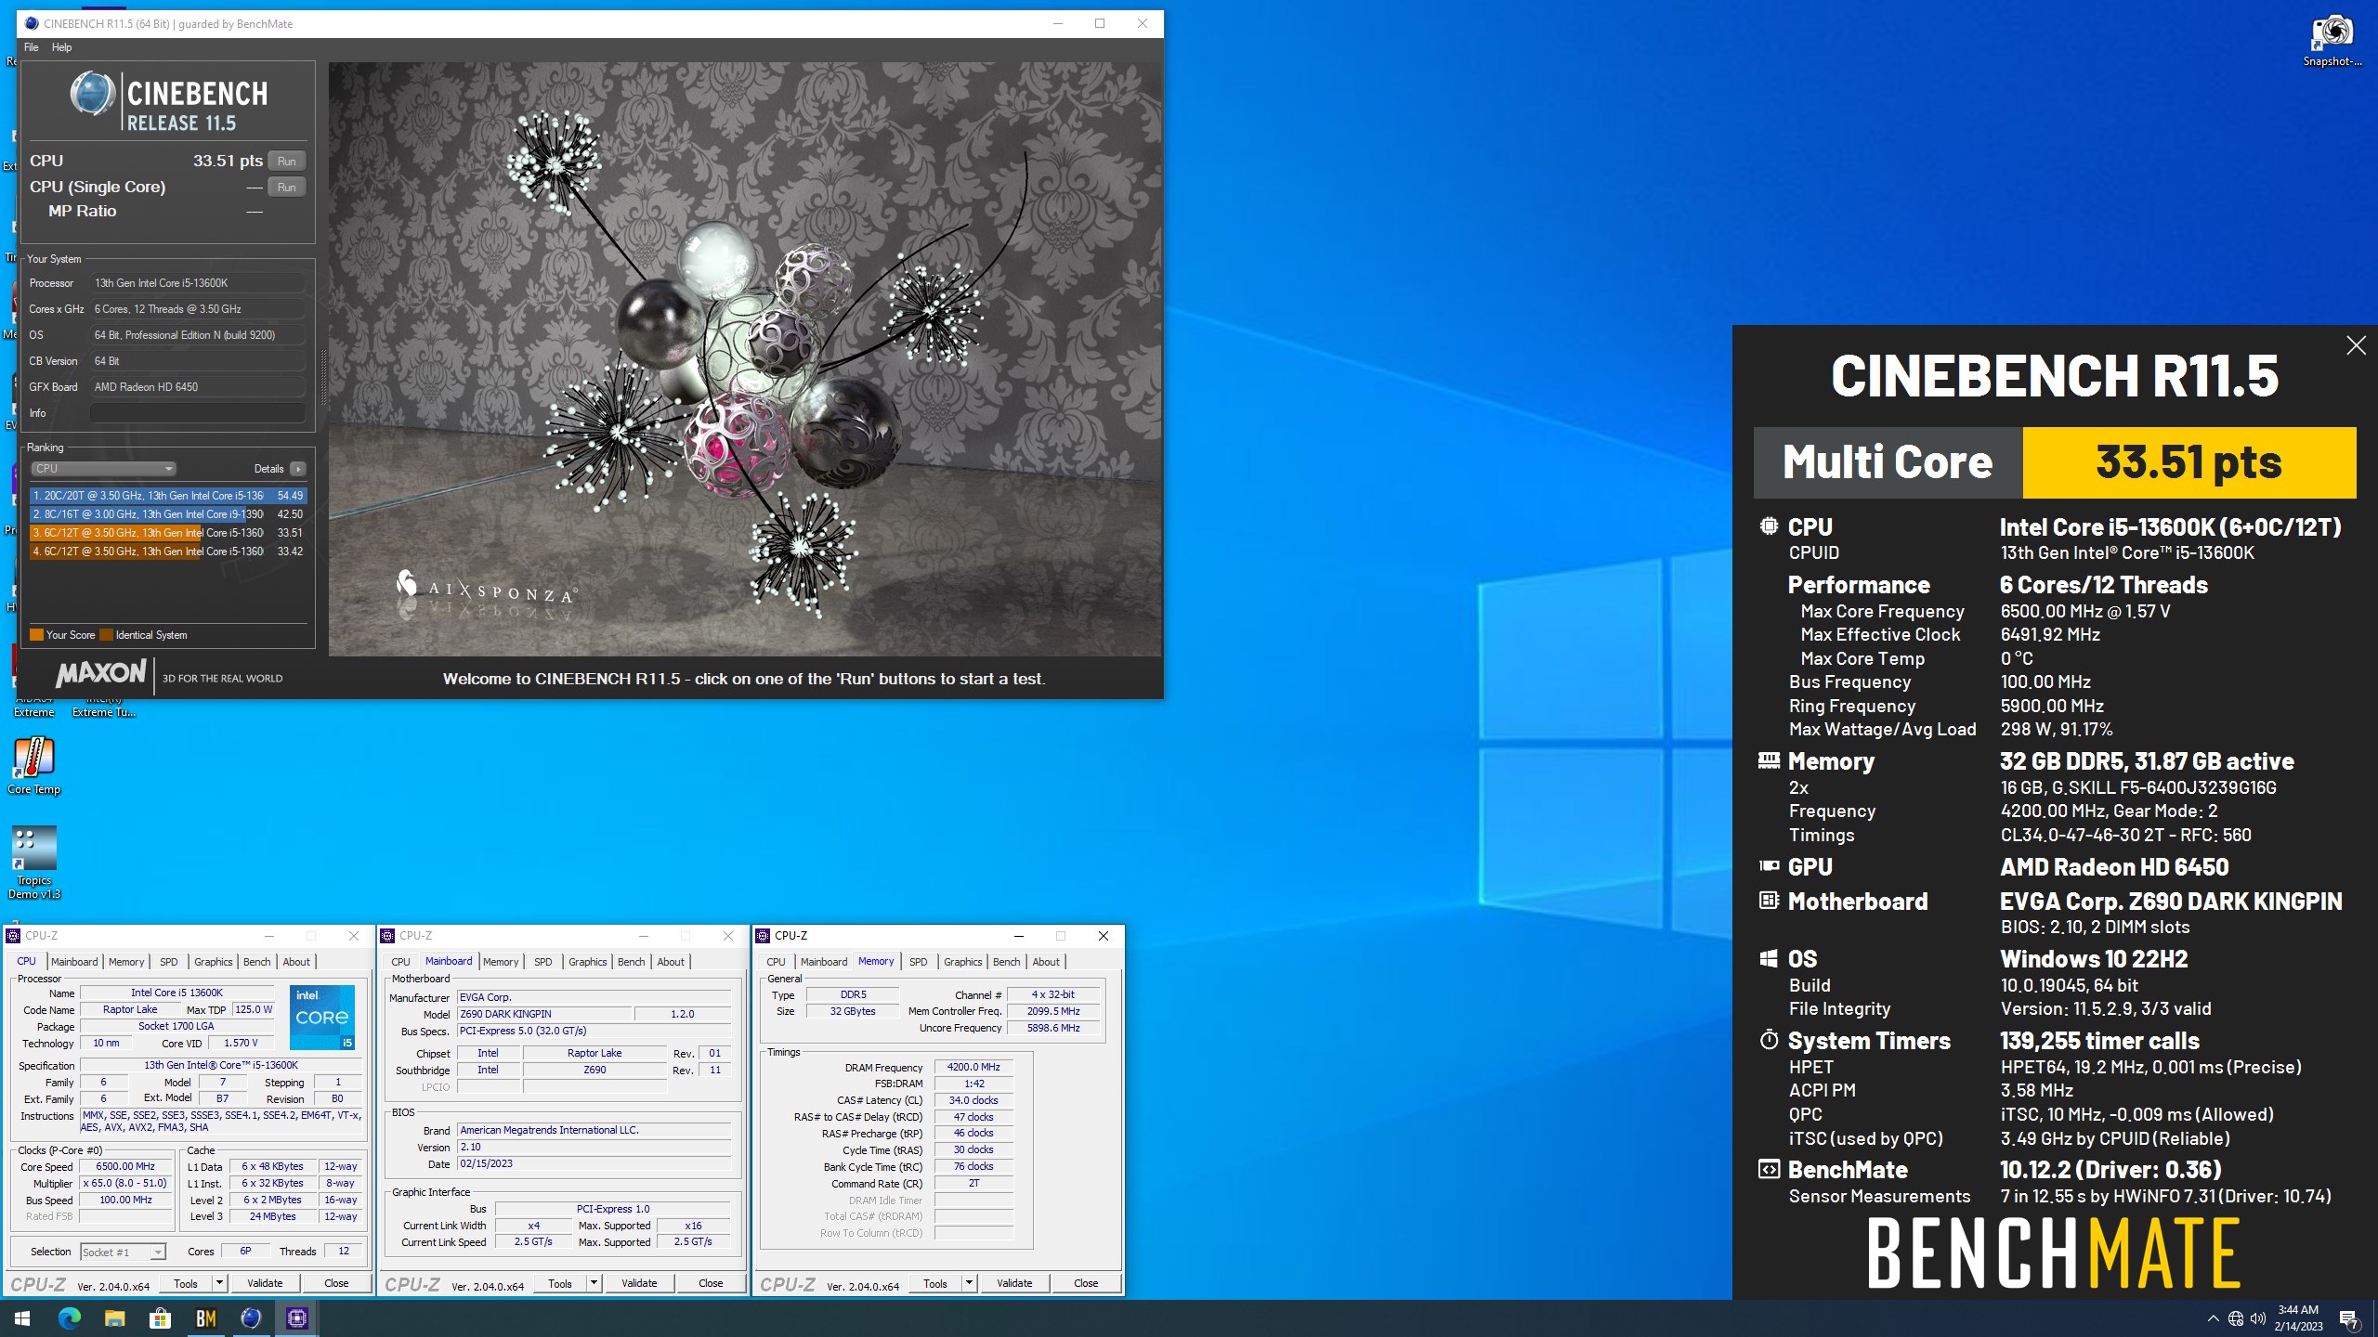Click the taskbar clock showing 3:44 AM
2378x1337 pixels.
coord(2299,1318)
